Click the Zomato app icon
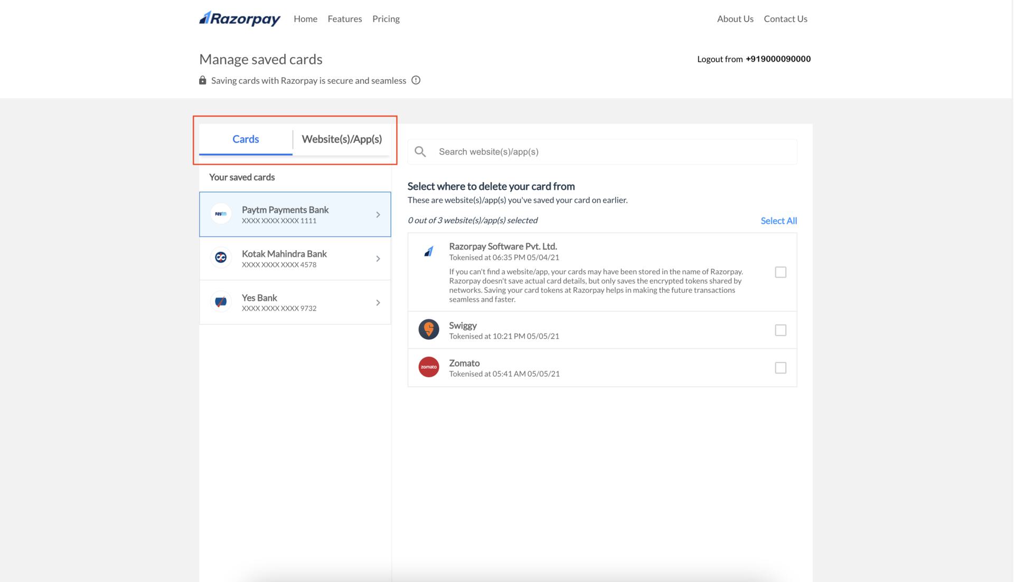This screenshot has height=582, width=1014. tap(428, 367)
